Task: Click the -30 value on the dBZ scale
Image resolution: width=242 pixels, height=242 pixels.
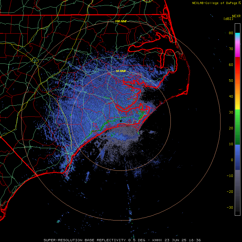Action: pos(230,207)
